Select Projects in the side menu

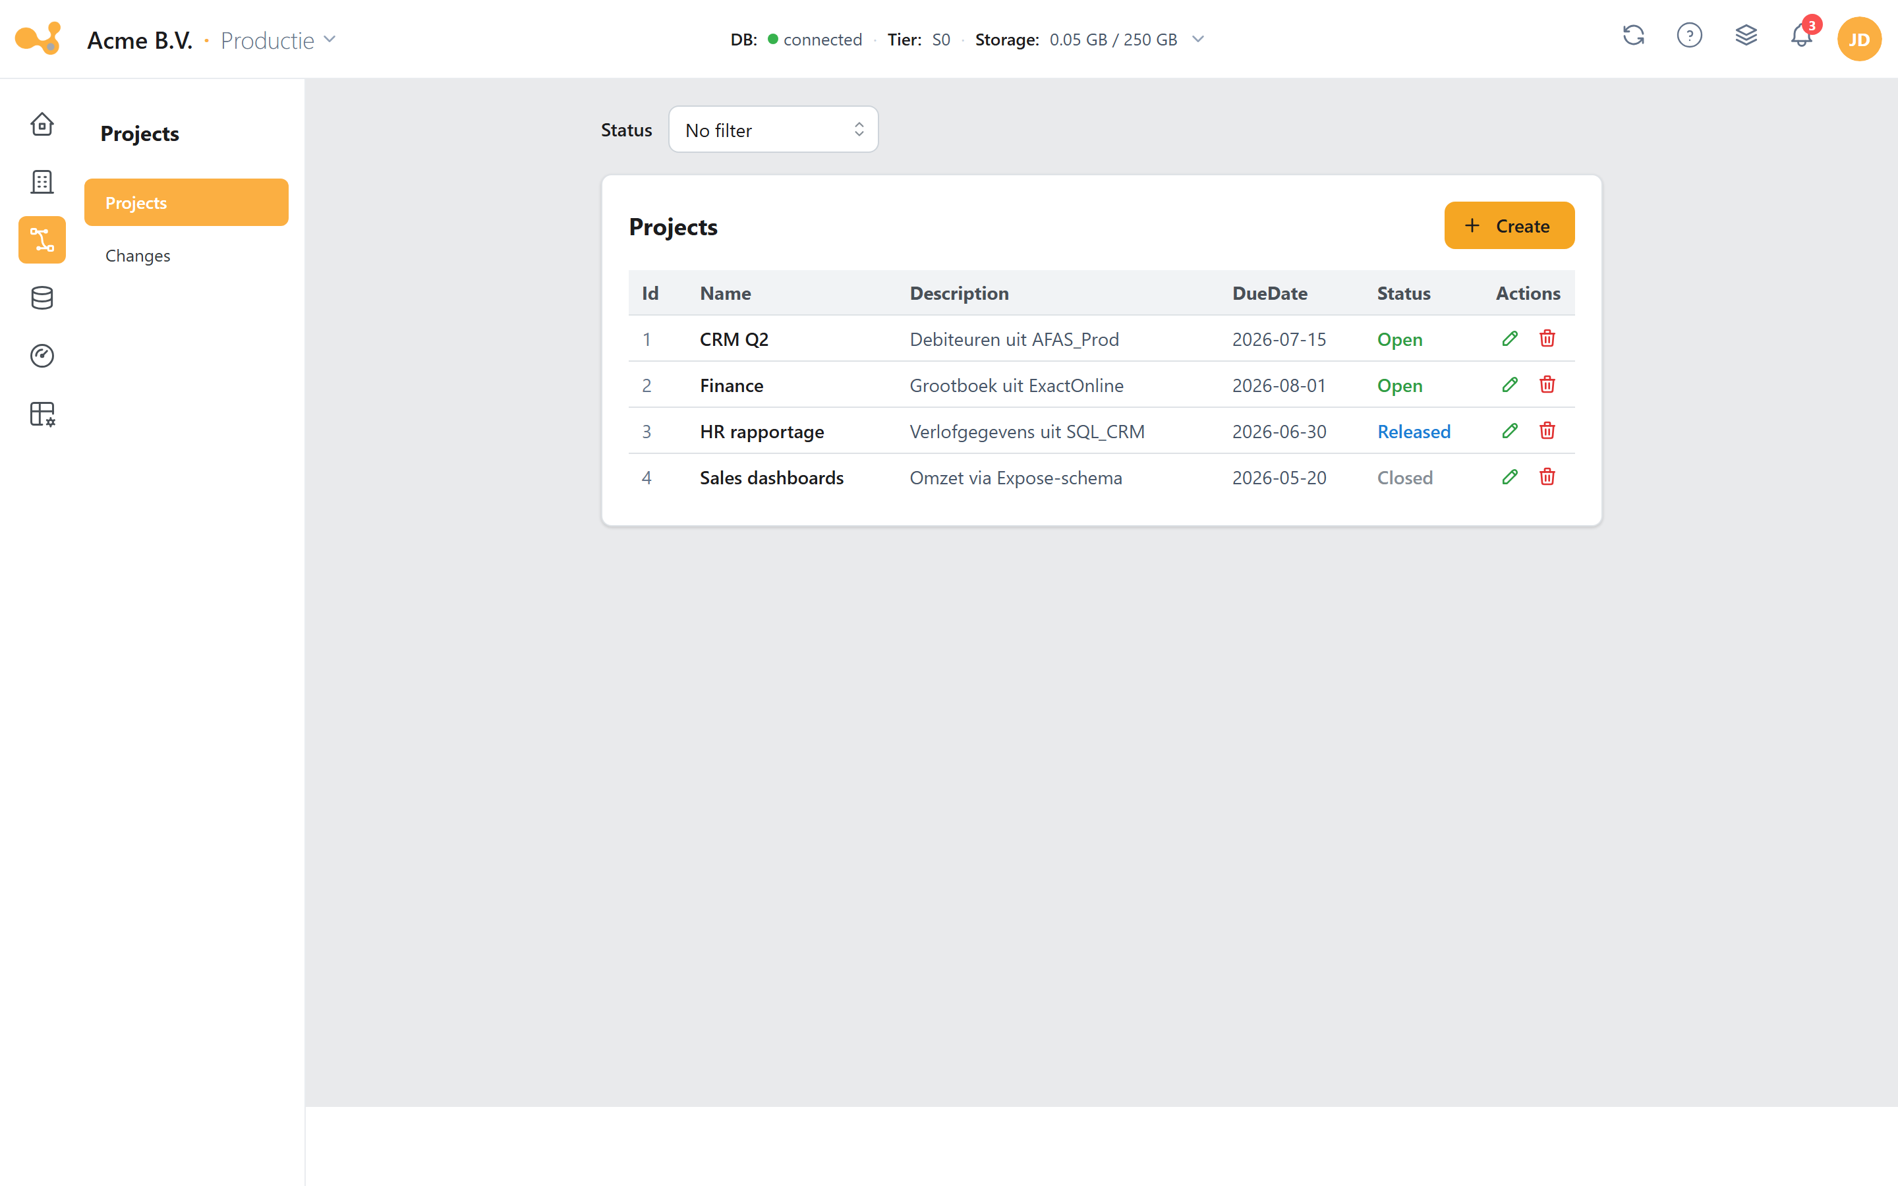(x=187, y=202)
